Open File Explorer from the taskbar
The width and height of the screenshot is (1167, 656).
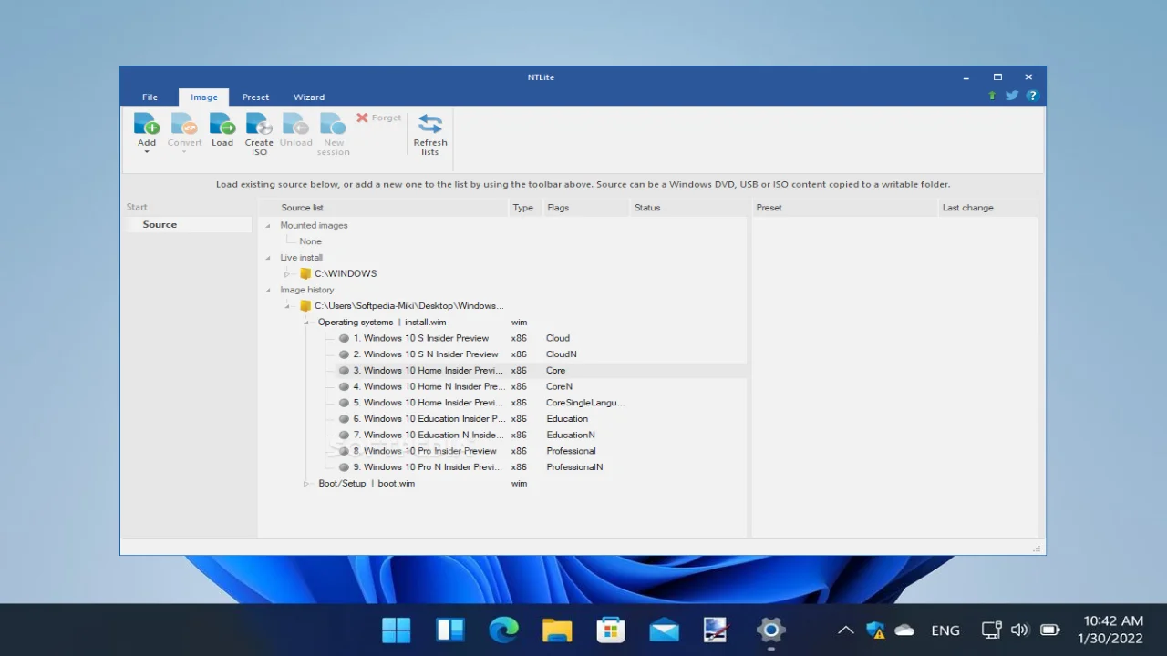coord(557,630)
